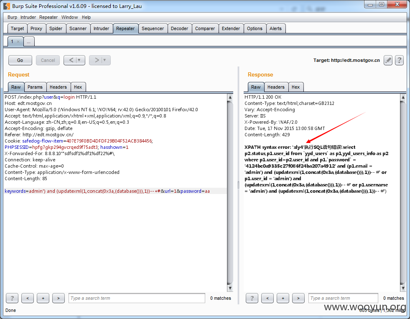Click the request search plus button
This screenshot has height=319, width=410.
[x=43, y=298]
